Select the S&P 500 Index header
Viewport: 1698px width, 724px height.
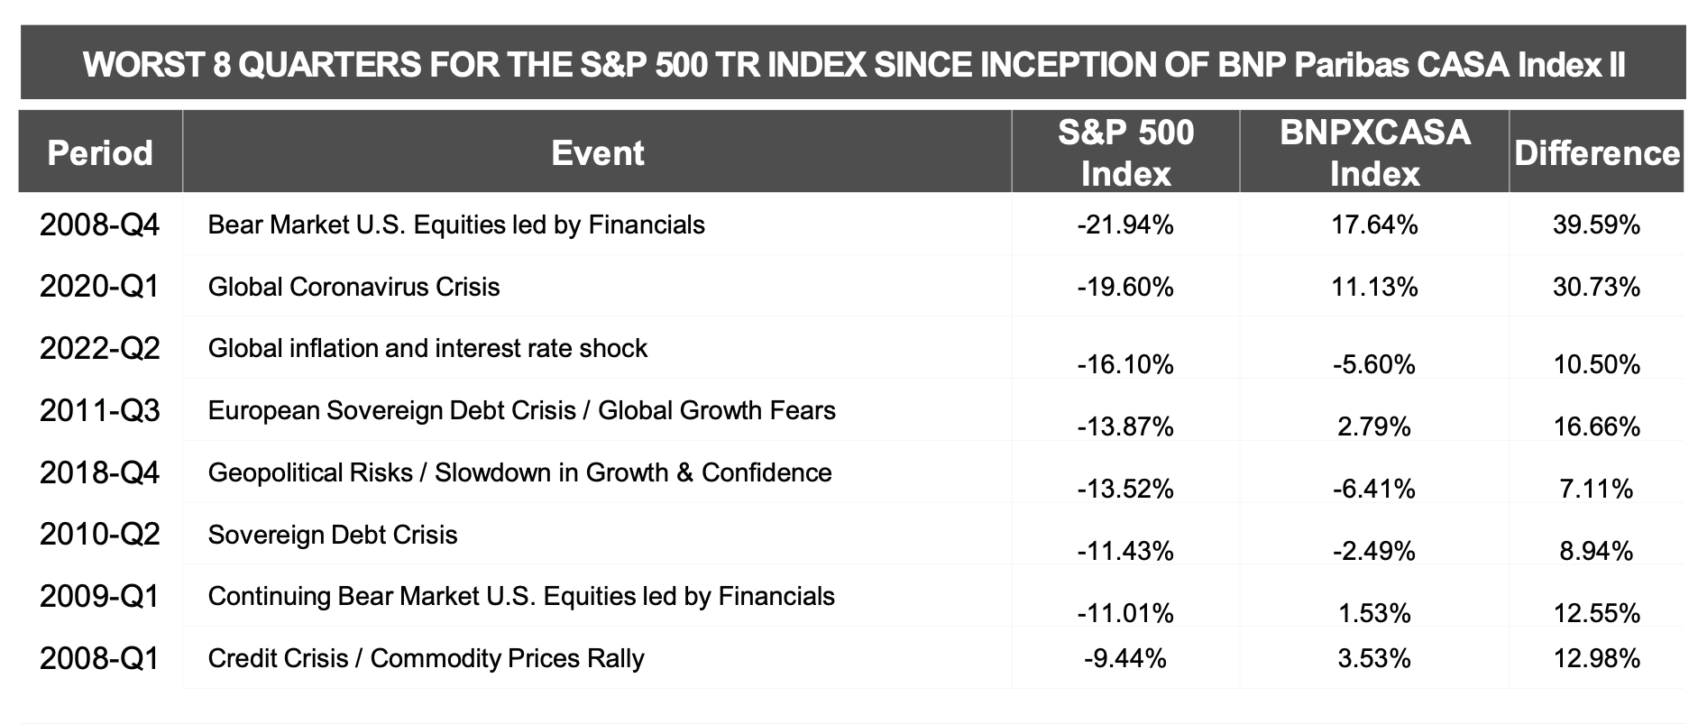(1125, 152)
